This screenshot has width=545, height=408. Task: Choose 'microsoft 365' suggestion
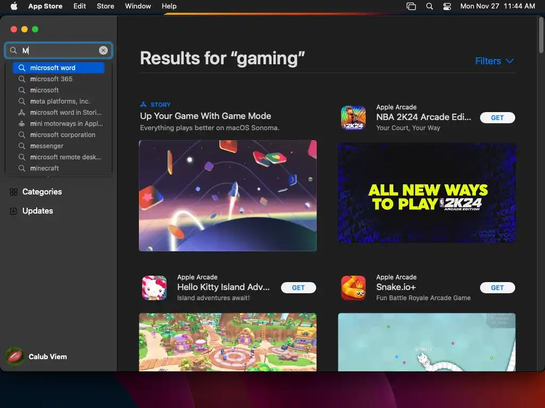tap(59, 79)
